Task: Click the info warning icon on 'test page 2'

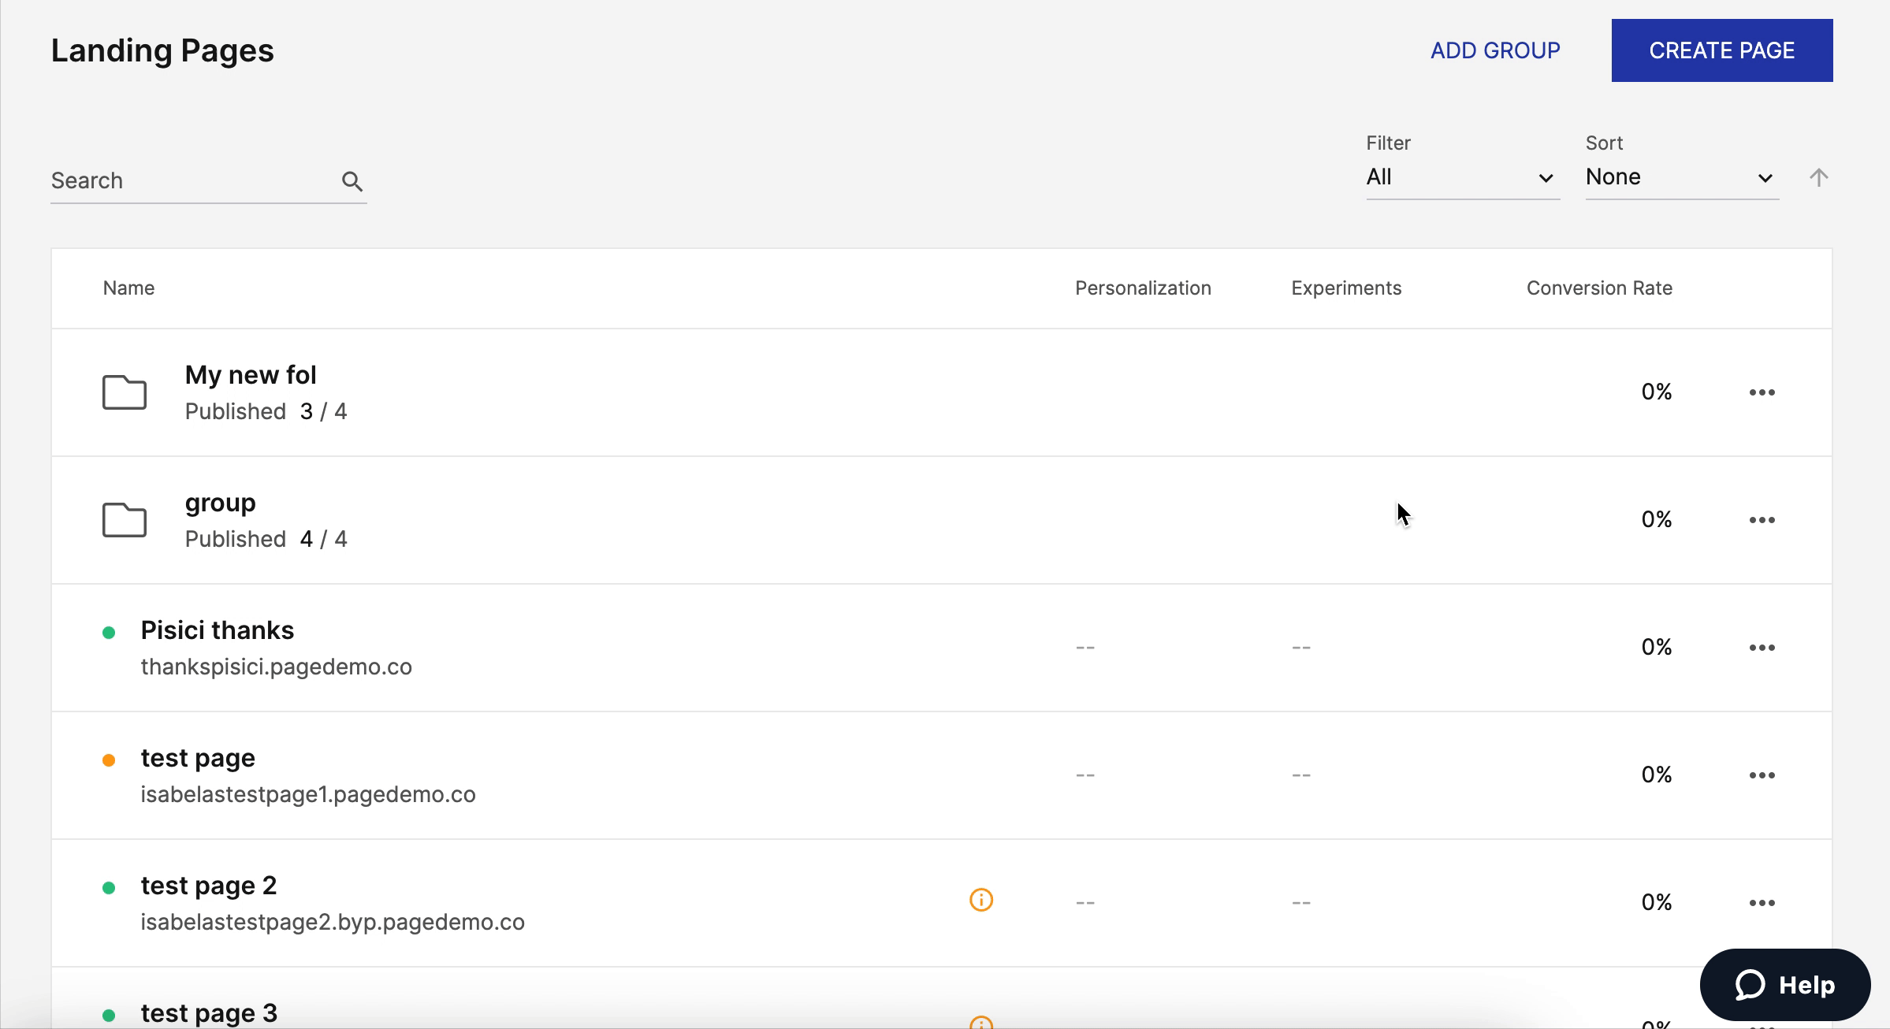Action: coord(981,900)
